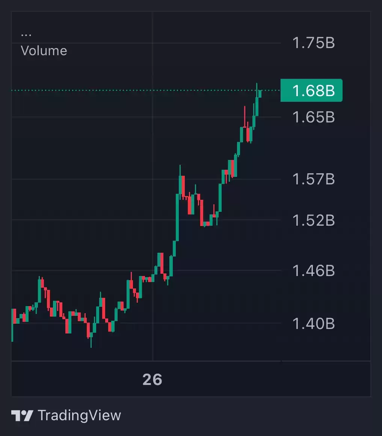
Task: Open the TradingView wordmark link
Action: (x=80, y=416)
